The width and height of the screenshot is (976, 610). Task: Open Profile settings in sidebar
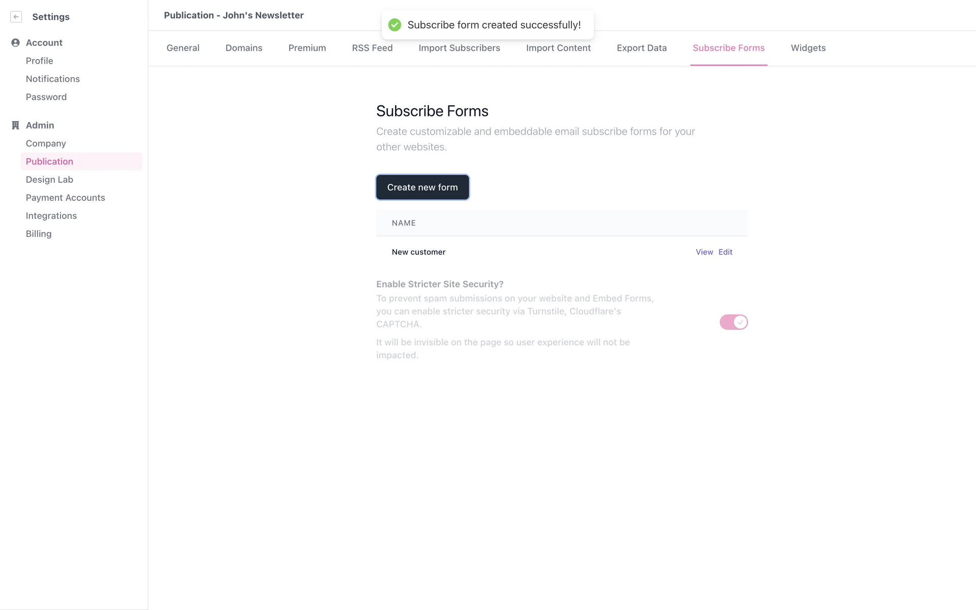click(x=40, y=61)
